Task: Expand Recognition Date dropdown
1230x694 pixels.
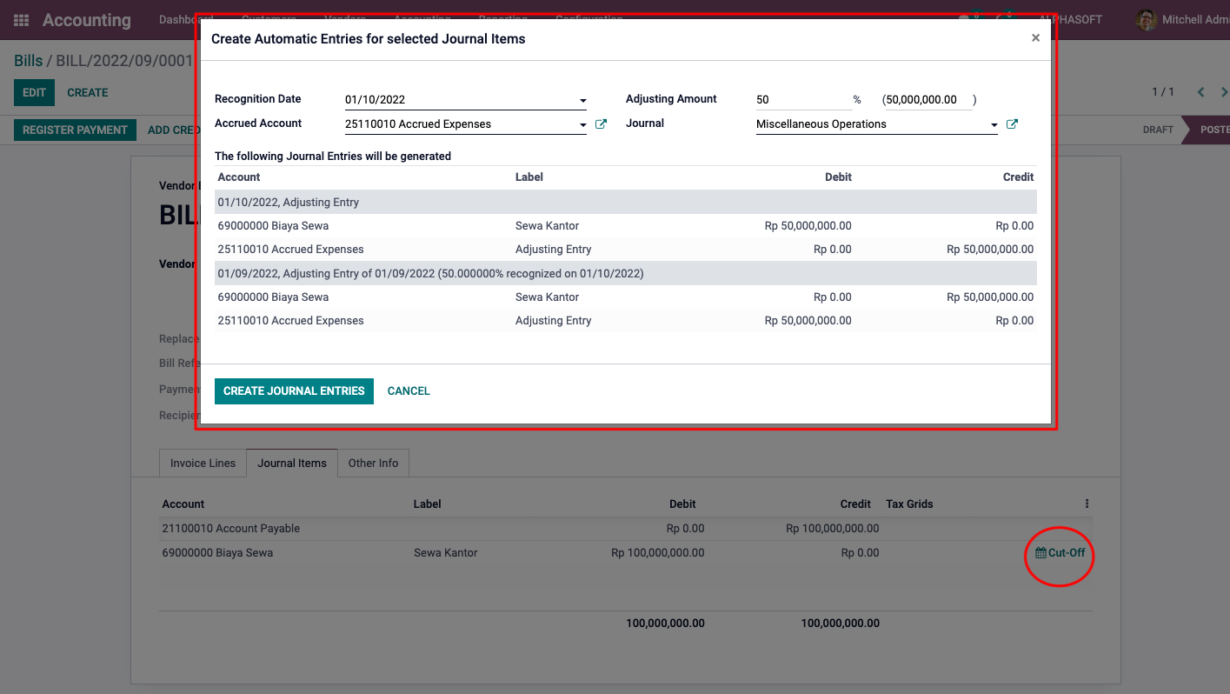Action: coord(583,101)
